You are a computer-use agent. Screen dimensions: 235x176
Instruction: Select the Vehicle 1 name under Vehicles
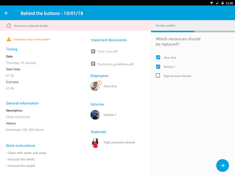(110, 115)
